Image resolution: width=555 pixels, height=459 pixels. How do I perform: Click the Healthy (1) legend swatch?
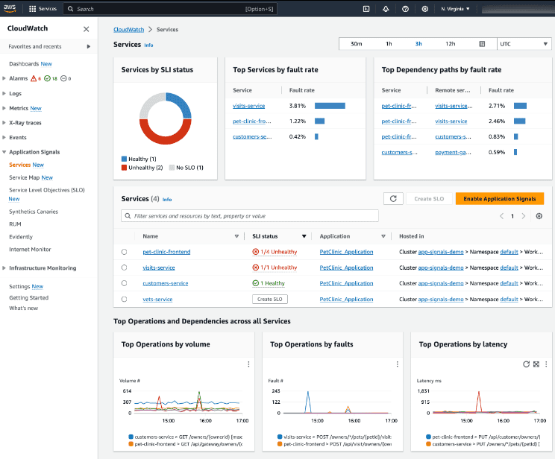[x=124, y=159]
